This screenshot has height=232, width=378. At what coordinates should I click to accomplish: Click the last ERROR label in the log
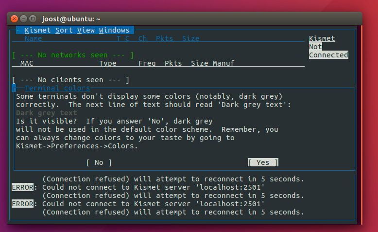22,204
